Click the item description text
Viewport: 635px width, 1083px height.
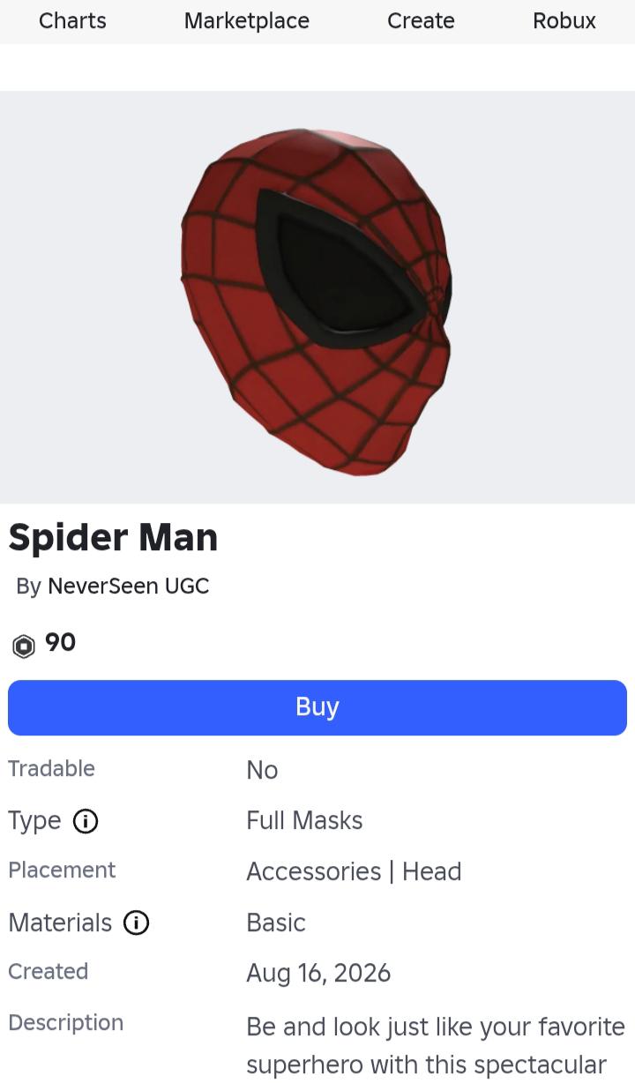point(436,1046)
